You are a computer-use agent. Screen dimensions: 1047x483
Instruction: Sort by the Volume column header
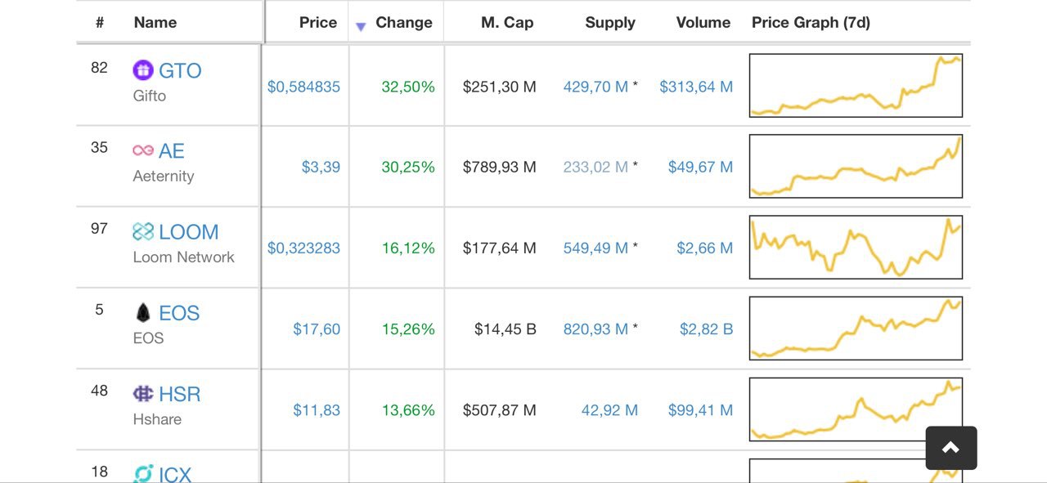tap(703, 23)
